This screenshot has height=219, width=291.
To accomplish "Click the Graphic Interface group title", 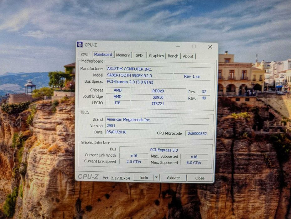I will pos(96,143).
